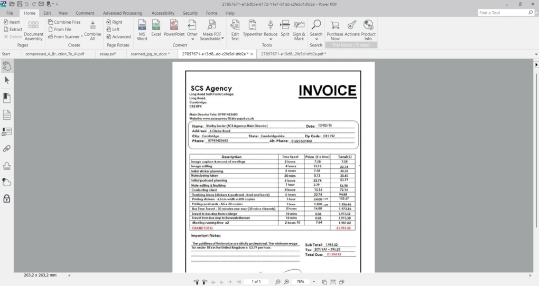Redo the last undone action
Viewport: 539px width, 286px height.
34,4
